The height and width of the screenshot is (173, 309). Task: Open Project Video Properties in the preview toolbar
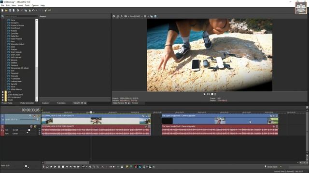pyautogui.click(x=114, y=16)
